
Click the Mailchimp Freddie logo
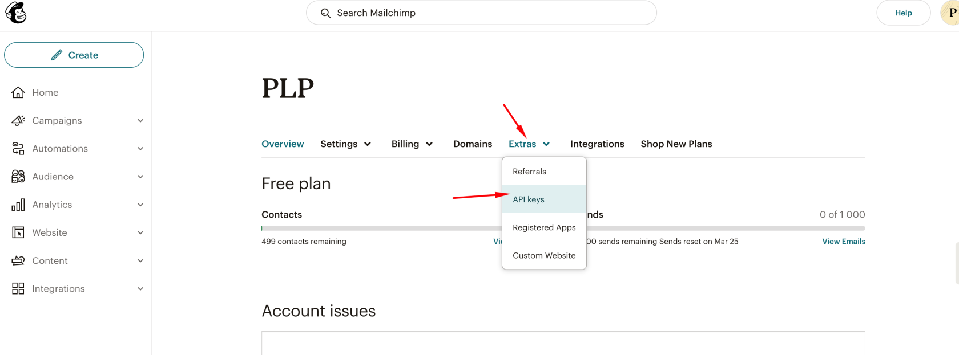pyautogui.click(x=16, y=13)
